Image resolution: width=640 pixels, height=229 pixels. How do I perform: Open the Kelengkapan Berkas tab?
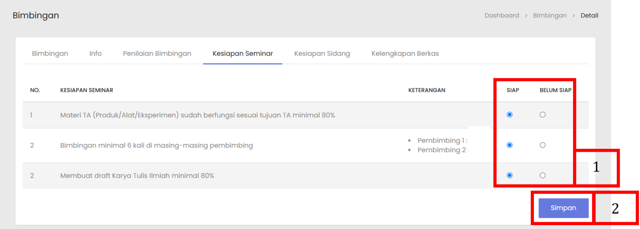[x=405, y=54]
